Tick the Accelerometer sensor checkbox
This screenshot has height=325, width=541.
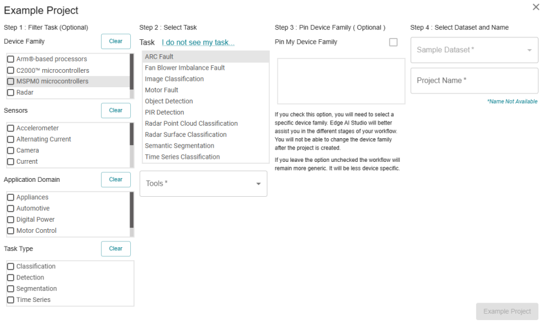tap(11, 128)
